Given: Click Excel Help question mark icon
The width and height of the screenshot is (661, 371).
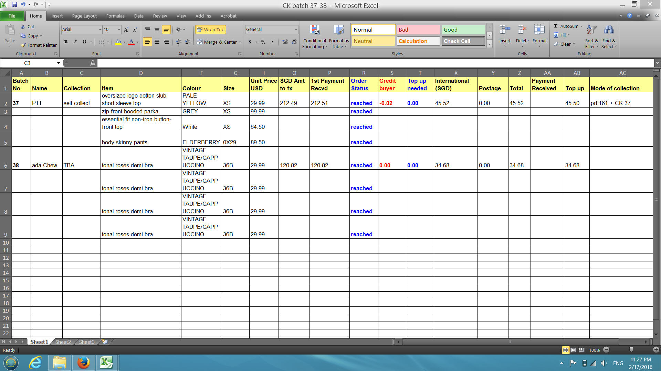Looking at the screenshot, I should tap(629, 16).
